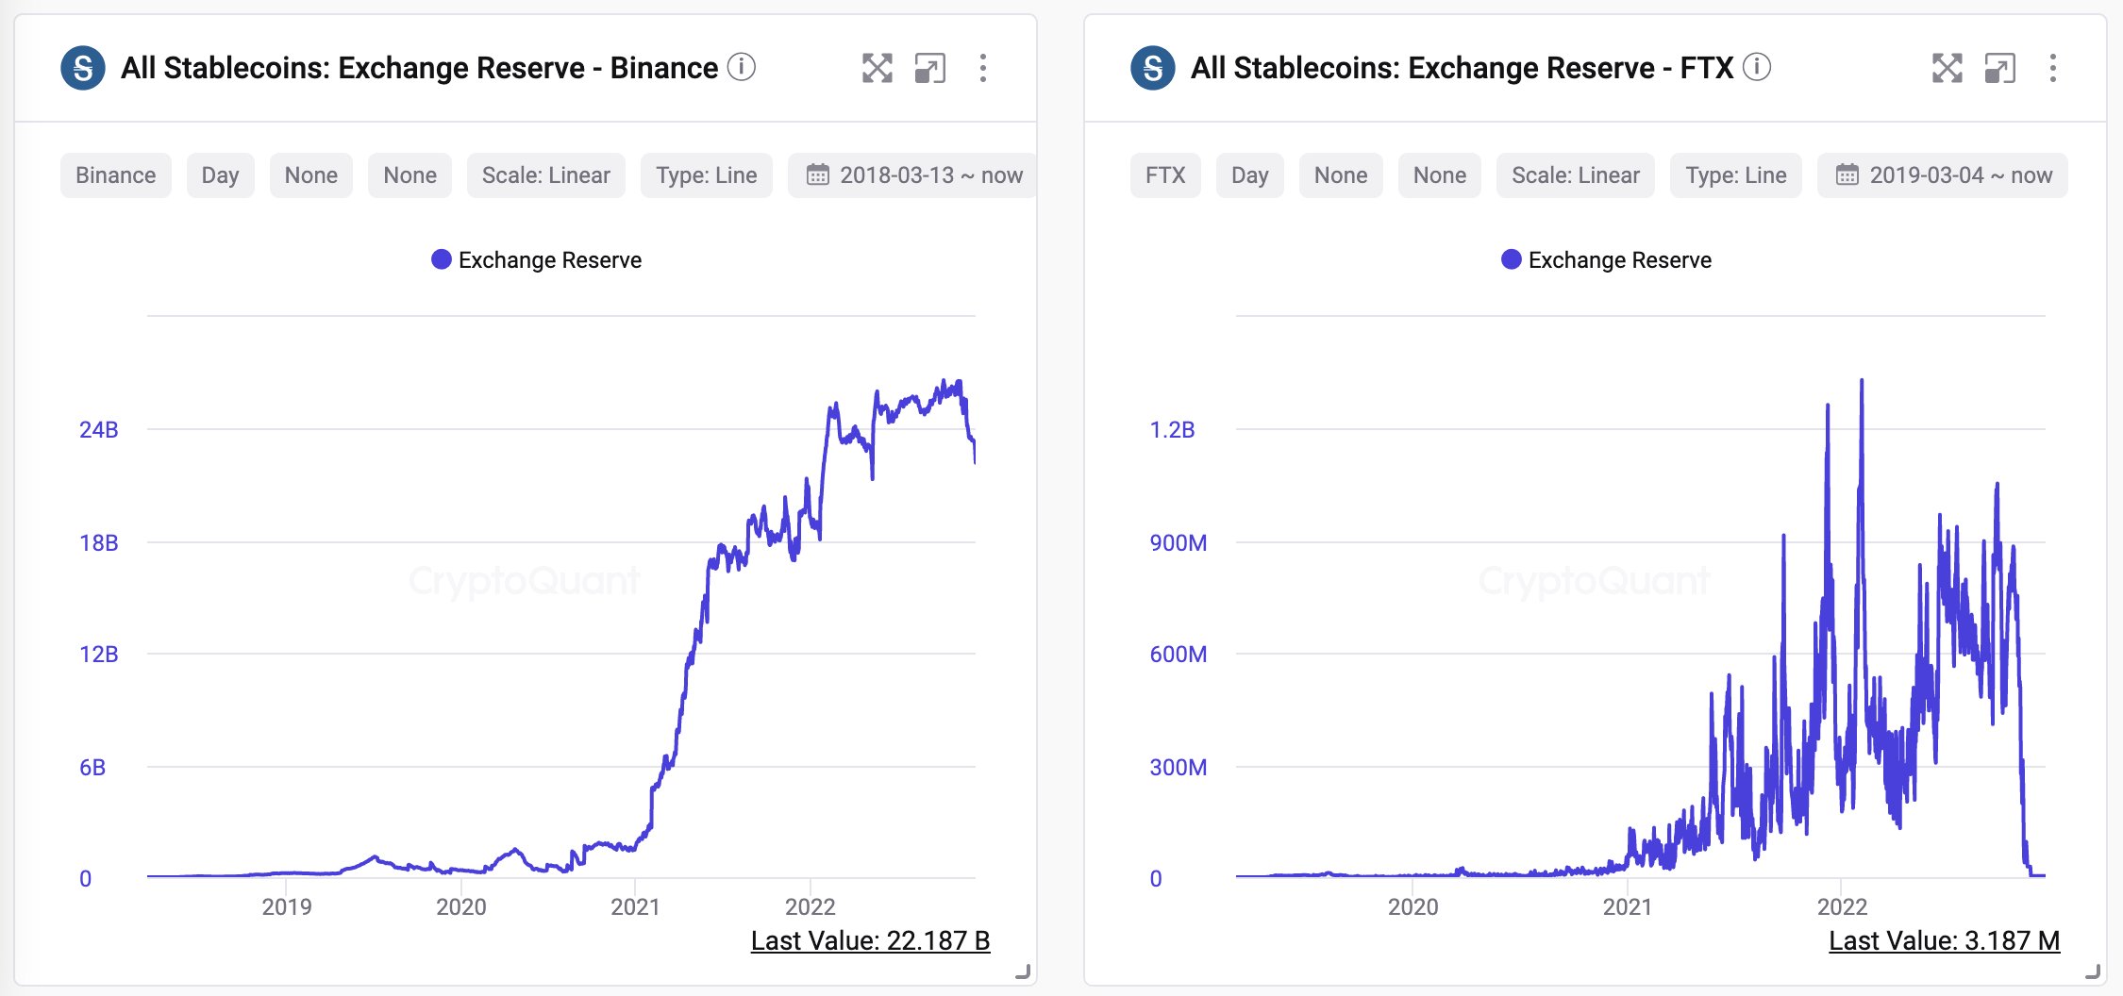Viewport: 2123px width, 996px height.
Task: Toggle the Exchange Reserve legend on FTX chart
Action: tap(1606, 259)
